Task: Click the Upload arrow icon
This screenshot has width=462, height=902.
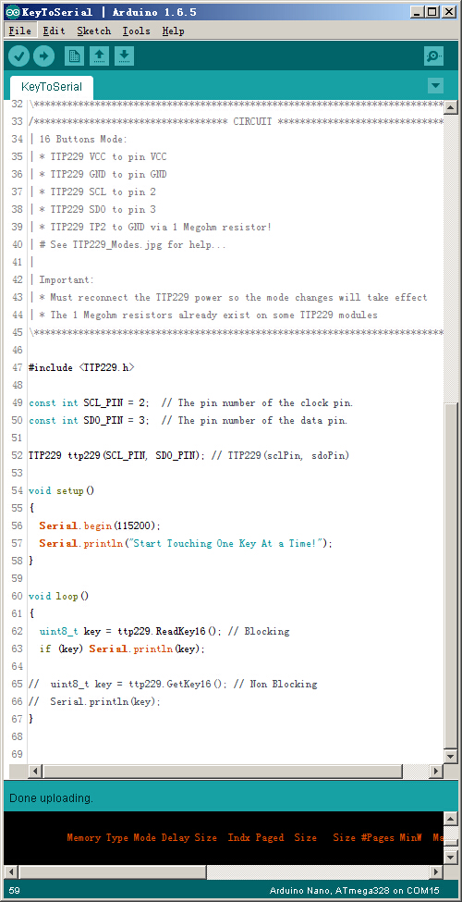Action: (x=43, y=56)
